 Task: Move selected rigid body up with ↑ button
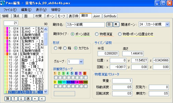14,98
